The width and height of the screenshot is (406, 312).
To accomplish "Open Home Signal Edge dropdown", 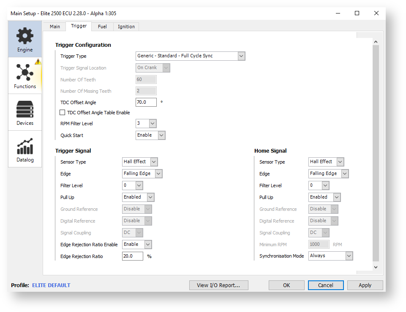I will coord(329,173).
